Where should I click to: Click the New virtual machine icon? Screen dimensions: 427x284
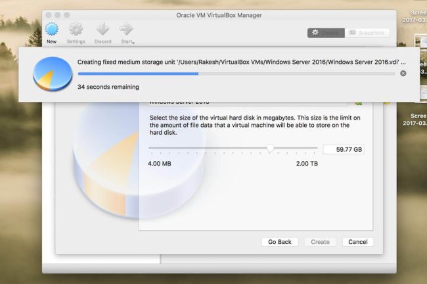51,29
